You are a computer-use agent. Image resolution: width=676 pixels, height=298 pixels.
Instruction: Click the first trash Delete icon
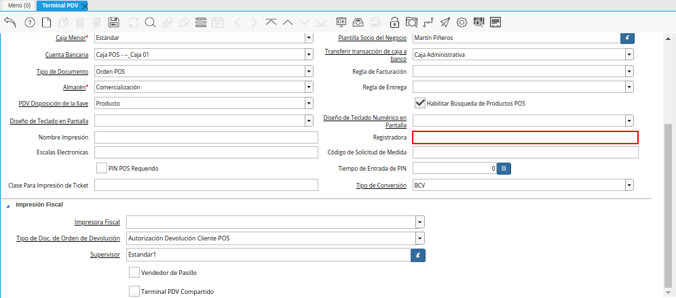(x=80, y=22)
